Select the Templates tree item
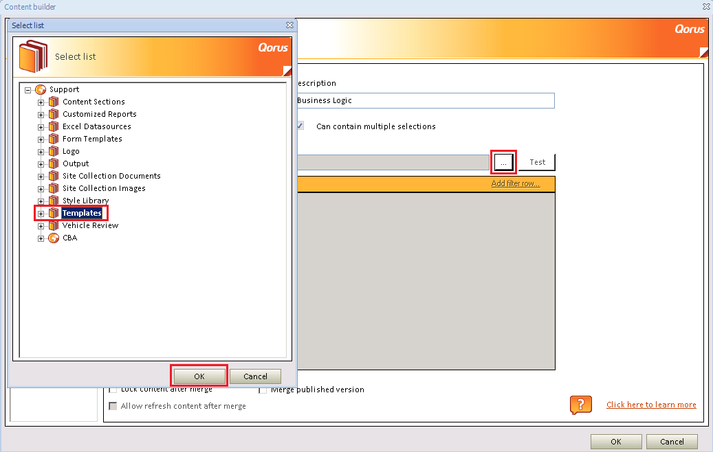This screenshot has width=713, height=452. coord(82,213)
